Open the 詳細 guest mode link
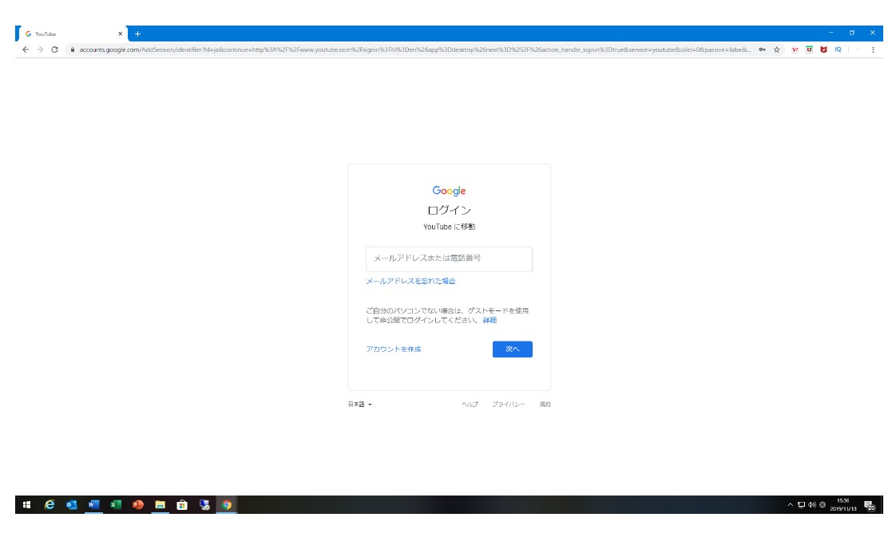896x537 pixels. click(490, 320)
